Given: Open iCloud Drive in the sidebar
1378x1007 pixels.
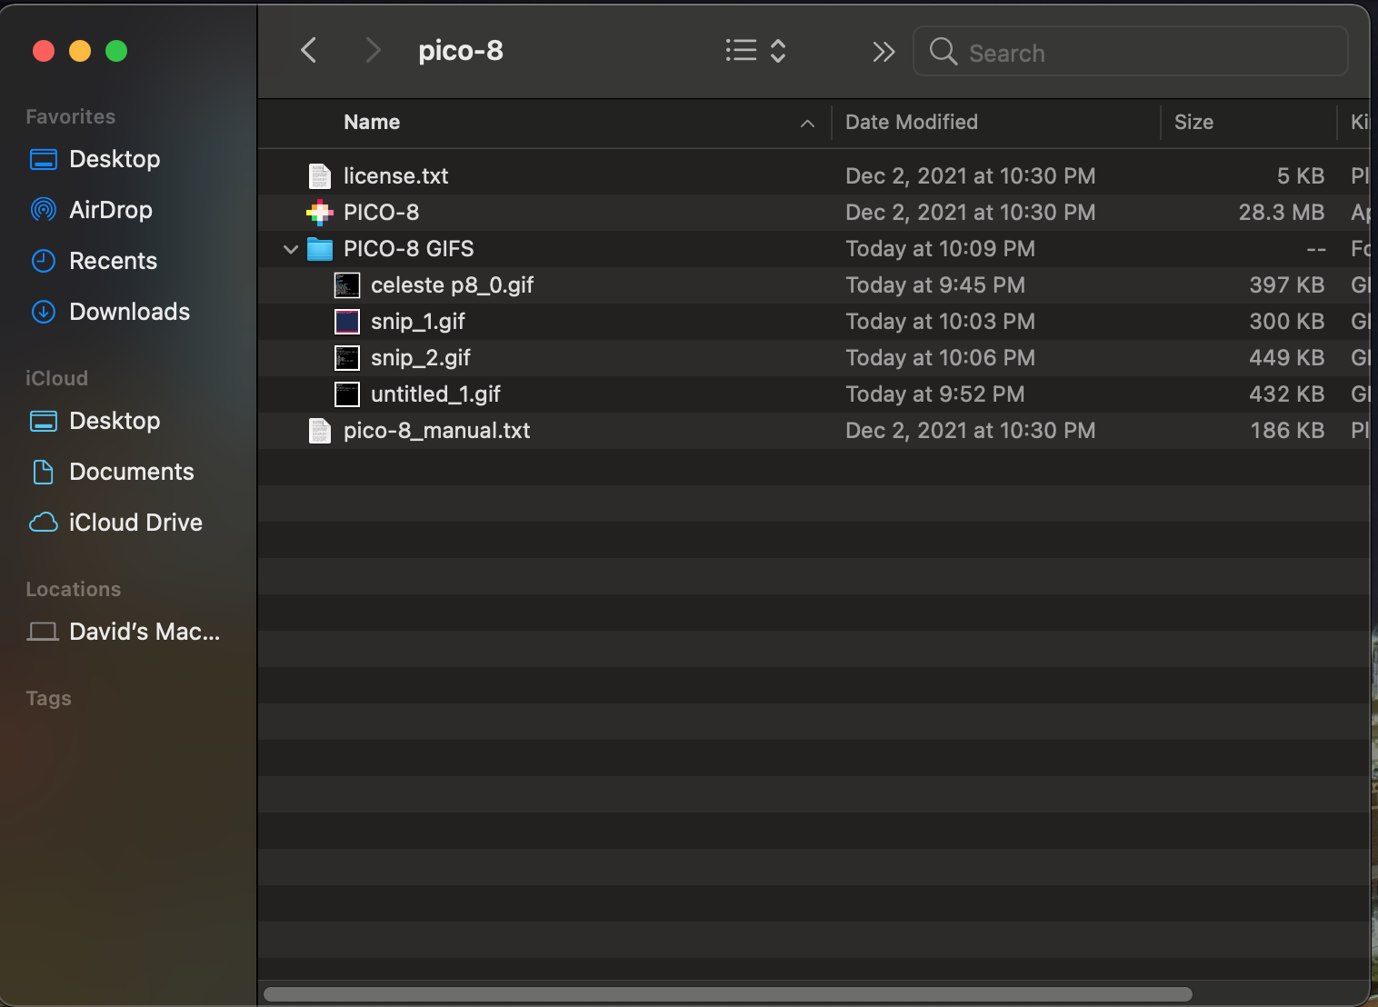Looking at the screenshot, I should pyautogui.click(x=135, y=523).
